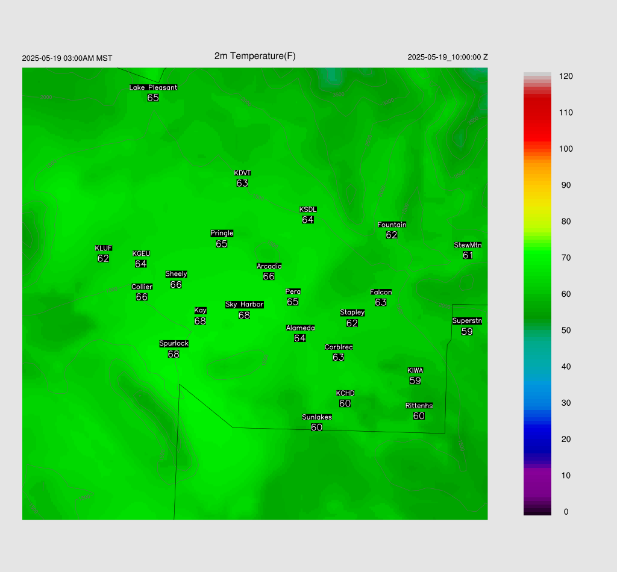
Task: Click the 68 value under Sky Harbor
Action: coord(245,316)
